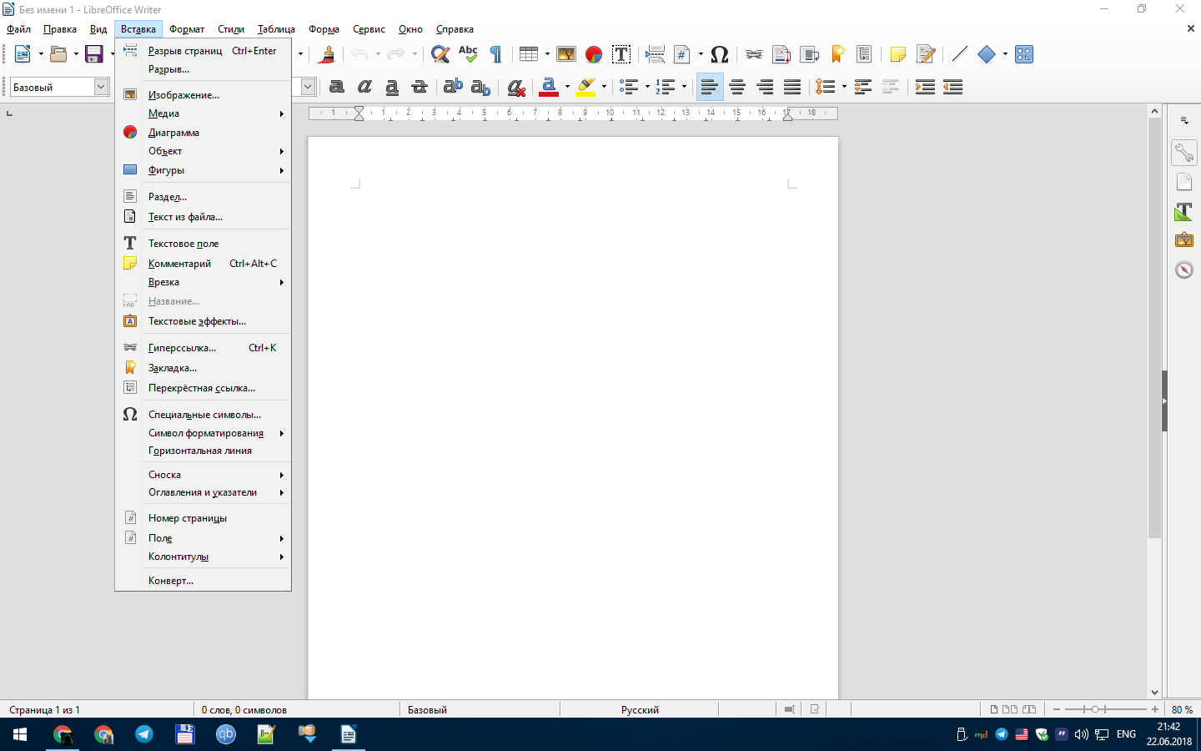1201x751 pixels.
Task: Click the Subscript icon
Action: 480,86
